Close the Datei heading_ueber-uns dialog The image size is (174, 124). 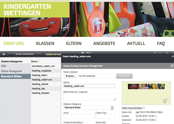(172, 56)
